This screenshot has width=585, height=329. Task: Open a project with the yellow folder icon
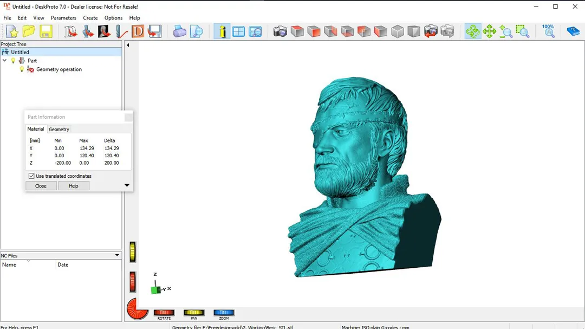click(x=29, y=31)
